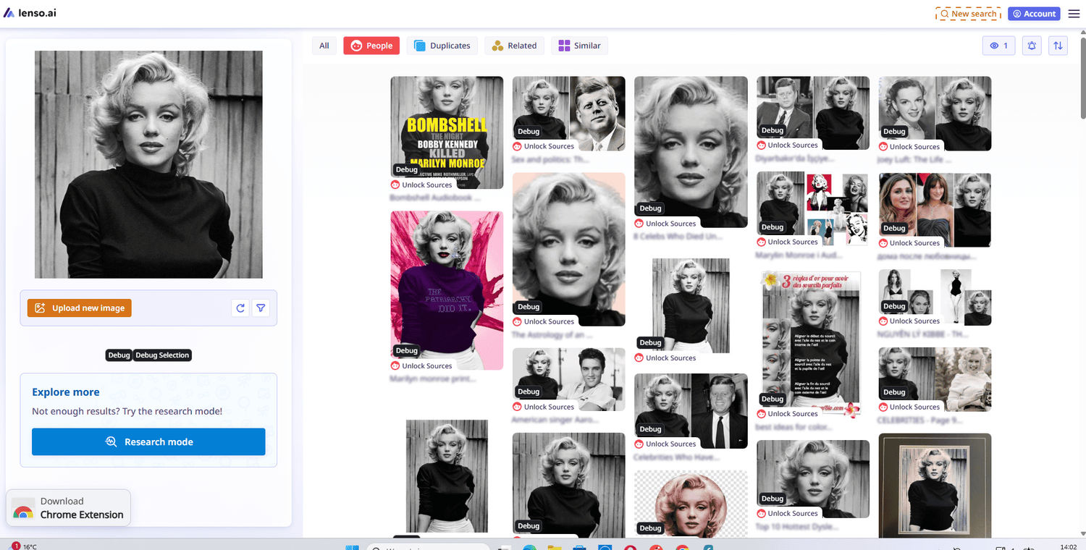1086x550 pixels.
Task: Toggle the Similar filter
Action: (x=579, y=45)
